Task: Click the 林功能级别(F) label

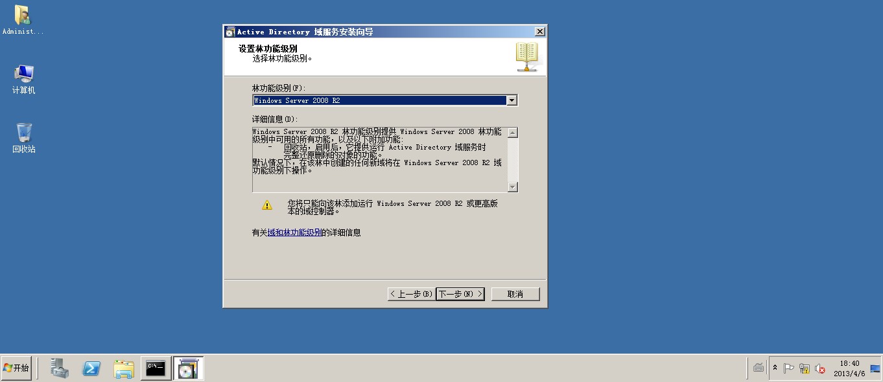Action: 279,87
